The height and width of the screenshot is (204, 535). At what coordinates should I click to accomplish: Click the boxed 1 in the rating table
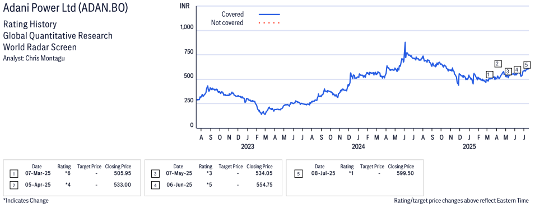pos(13,174)
